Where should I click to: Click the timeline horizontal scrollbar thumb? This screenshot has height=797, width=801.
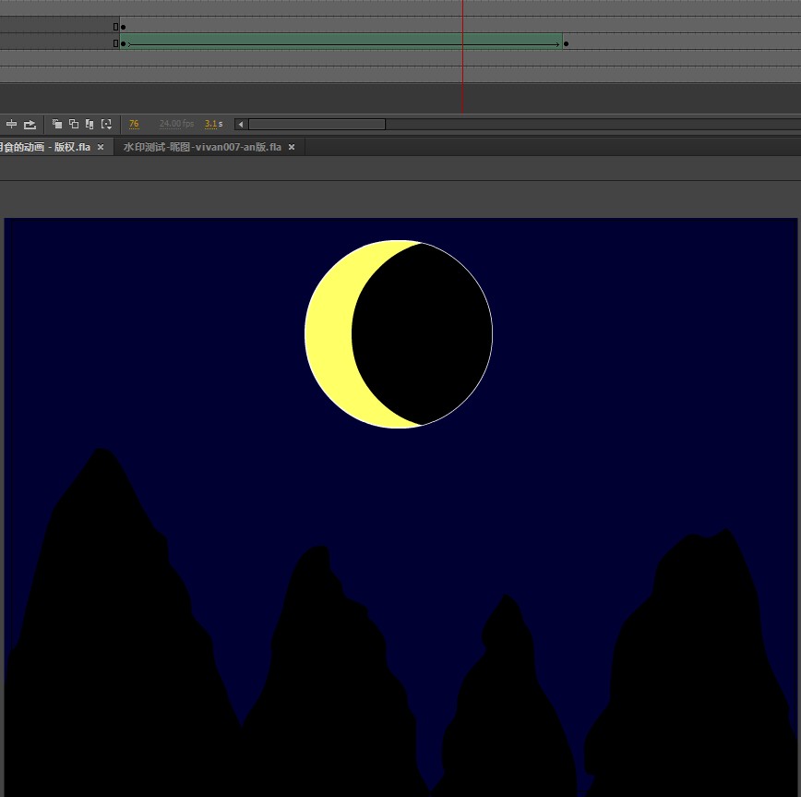click(x=317, y=124)
